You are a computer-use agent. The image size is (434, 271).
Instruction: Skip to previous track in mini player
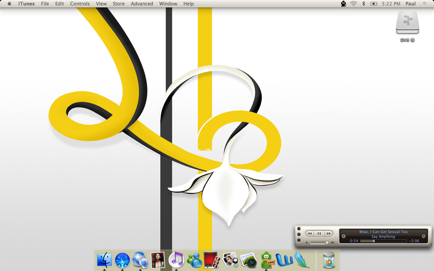[310, 233]
